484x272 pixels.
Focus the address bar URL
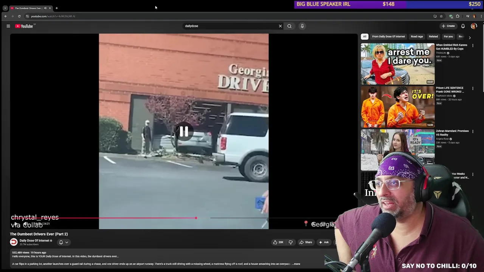pyautogui.click(x=53, y=16)
